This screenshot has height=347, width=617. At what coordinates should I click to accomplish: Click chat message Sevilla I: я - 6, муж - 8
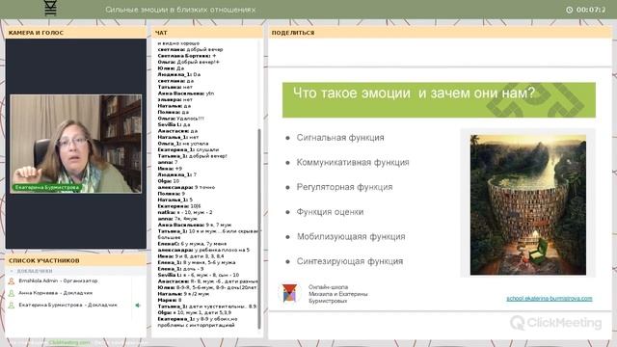(198, 275)
